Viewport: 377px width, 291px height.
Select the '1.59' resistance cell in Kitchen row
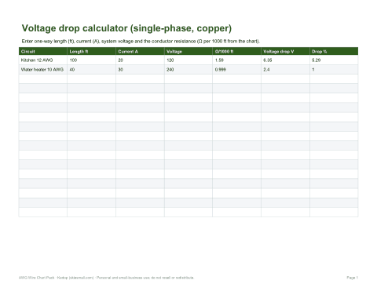(237, 60)
